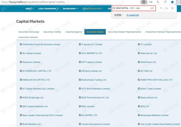Click arrow icon beside ALTUM Ltd

pyautogui.click(x=139, y=71)
